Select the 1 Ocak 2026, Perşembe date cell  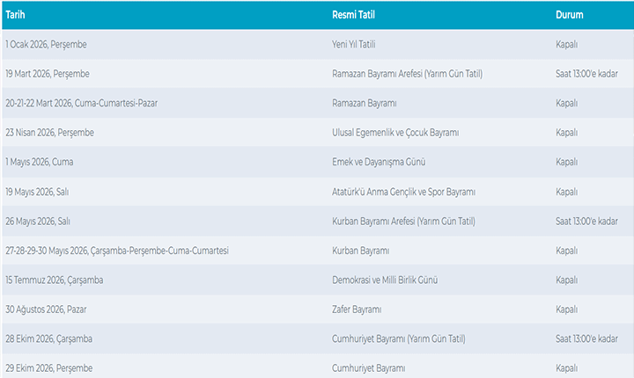[46, 44]
